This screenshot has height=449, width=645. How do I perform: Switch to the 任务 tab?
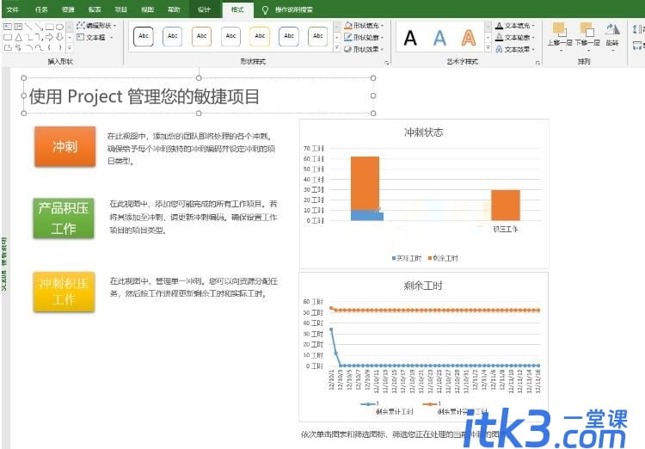click(41, 9)
